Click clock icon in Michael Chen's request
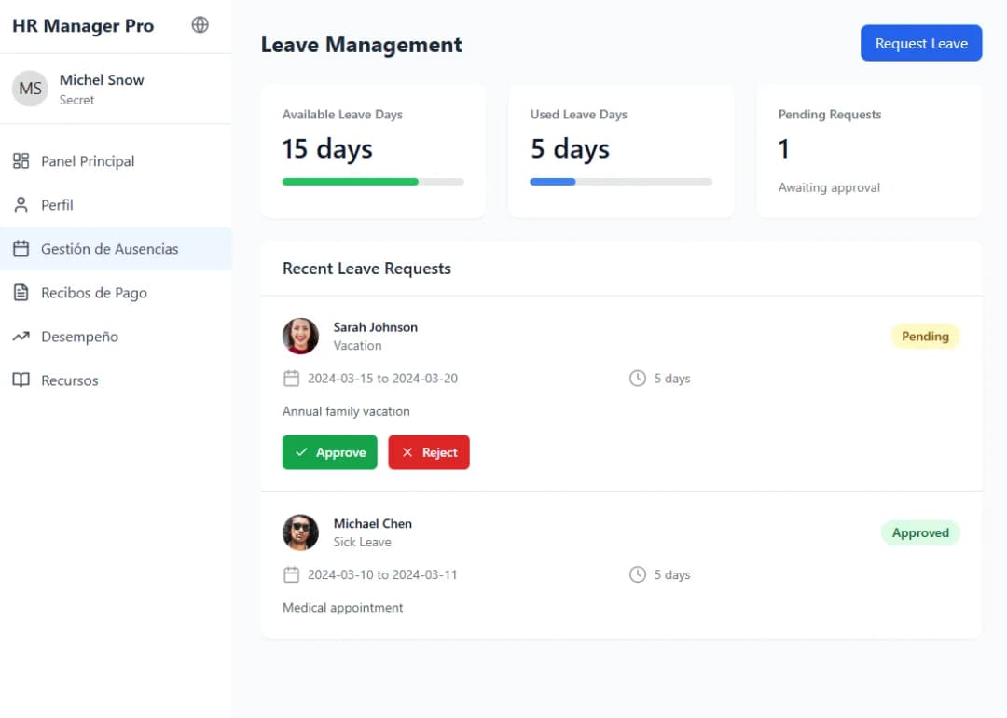 (638, 574)
